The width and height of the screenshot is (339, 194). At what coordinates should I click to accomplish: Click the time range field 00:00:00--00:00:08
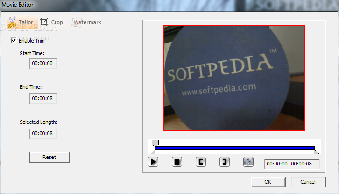pos(292,164)
